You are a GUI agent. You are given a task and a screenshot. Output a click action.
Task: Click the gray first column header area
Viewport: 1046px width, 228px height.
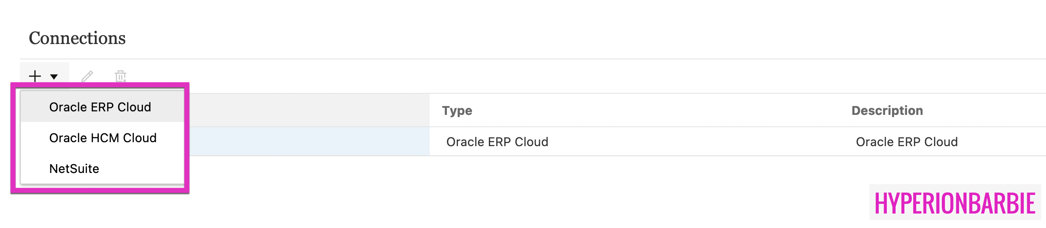tap(309, 110)
